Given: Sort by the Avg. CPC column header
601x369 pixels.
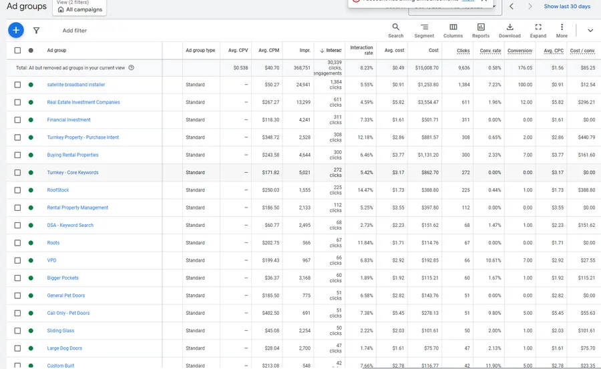Looking at the screenshot, I should [554, 51].
